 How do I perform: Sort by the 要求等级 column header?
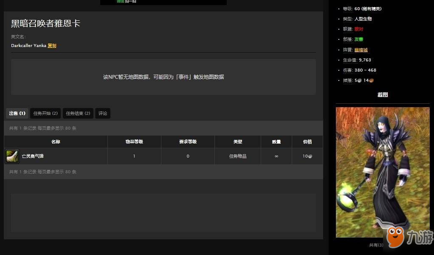pyautogui.click(x=188, y=142)
